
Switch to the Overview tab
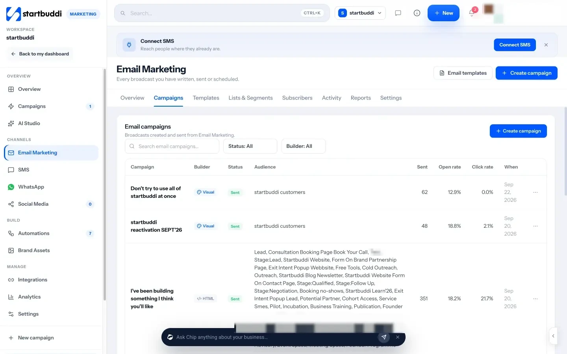[132, 98]
